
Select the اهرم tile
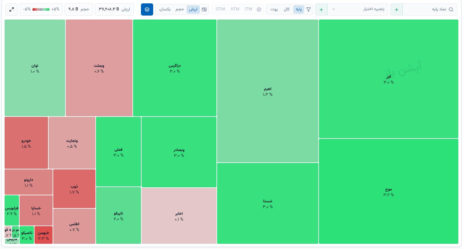(x=268, y=91)
